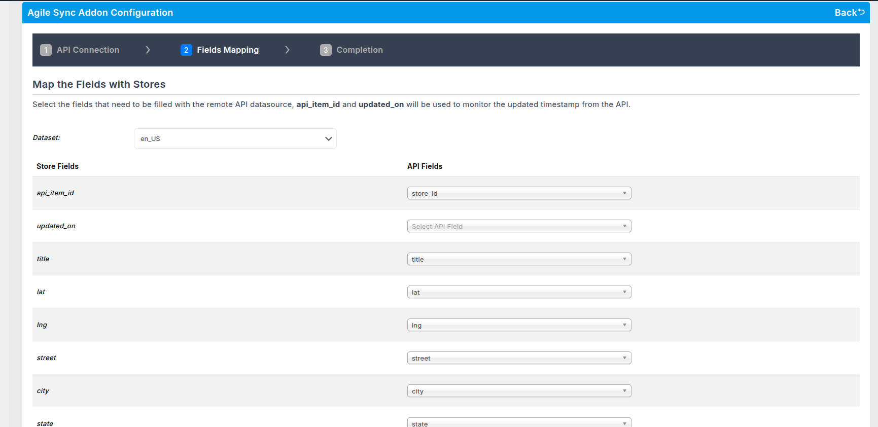Viewport: 878px width, 427px height.
Task: Click the Back link in header
Action: [x=849, y=13]
